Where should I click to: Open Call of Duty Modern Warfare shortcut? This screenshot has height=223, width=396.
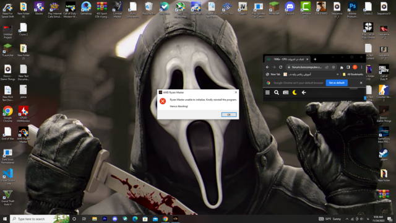click(x=70, y=10)
